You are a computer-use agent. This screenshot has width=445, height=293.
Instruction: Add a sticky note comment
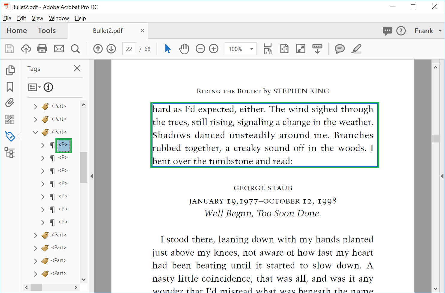click(340, 49)
